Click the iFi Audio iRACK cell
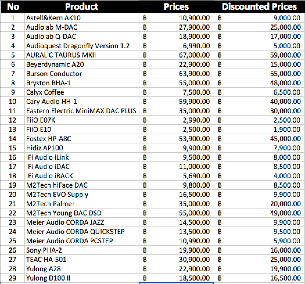This screenshot has height=284, width=305. pos(49,176)
